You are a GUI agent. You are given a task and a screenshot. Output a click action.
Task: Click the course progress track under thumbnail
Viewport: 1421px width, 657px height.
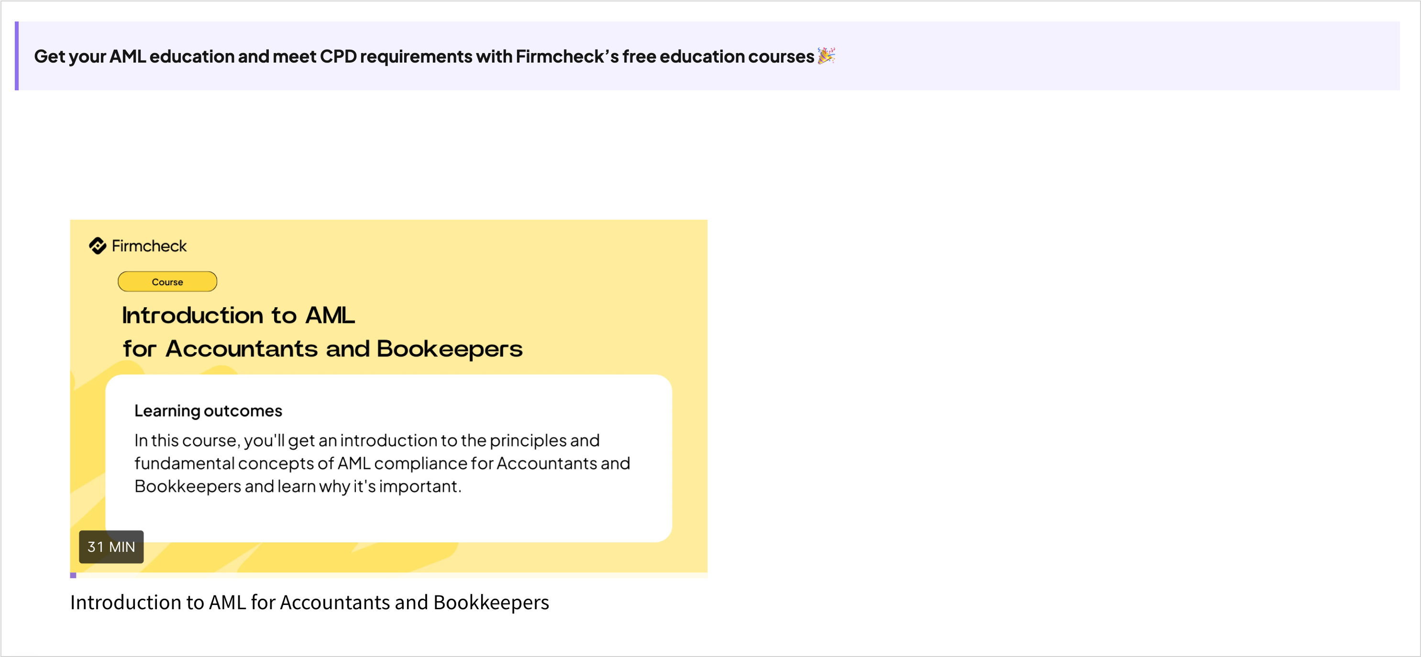pyautogui.click(x=388, y=575)
